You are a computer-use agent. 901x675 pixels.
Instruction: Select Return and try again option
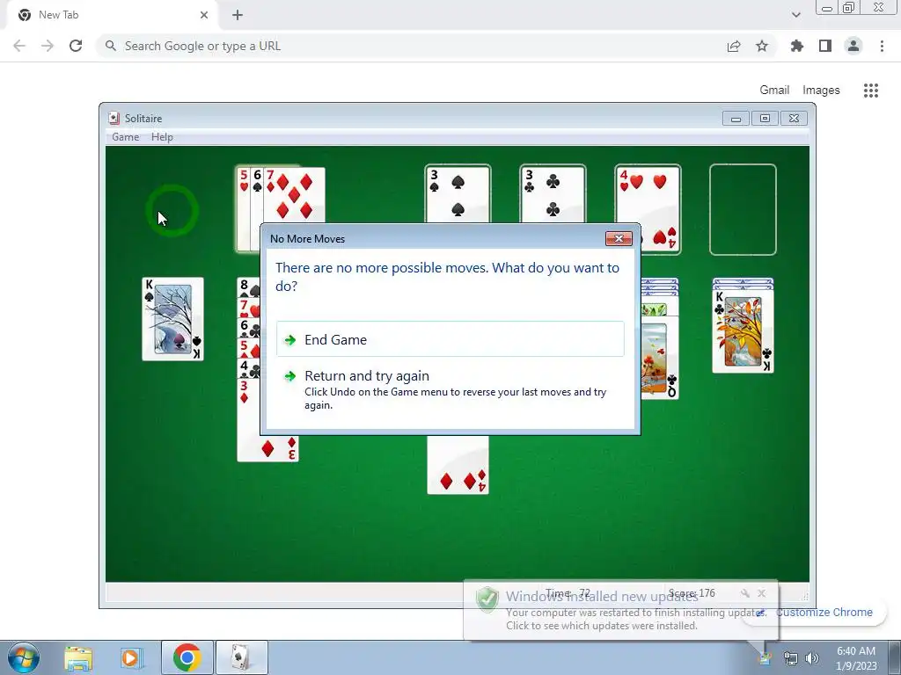click(x=450, y=389)
